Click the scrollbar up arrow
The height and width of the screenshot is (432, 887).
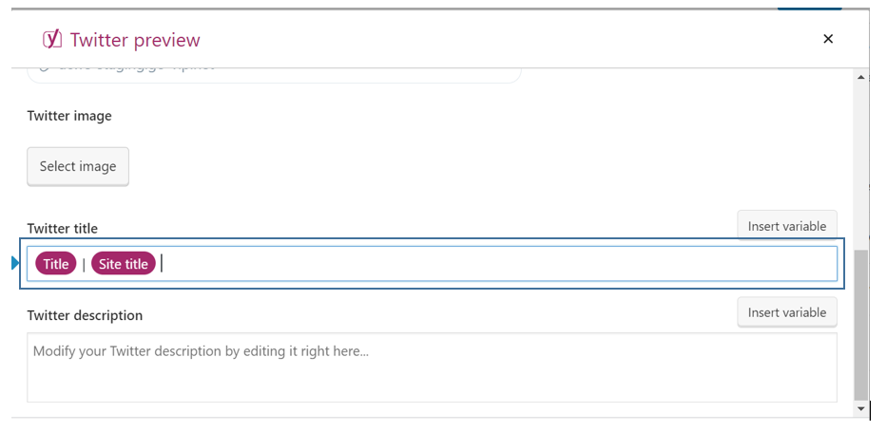click(x=861, y=77)
